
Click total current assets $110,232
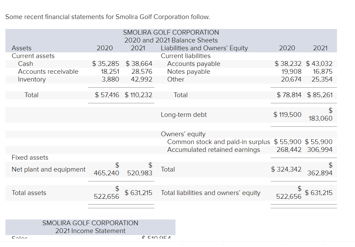pos(138,95)
